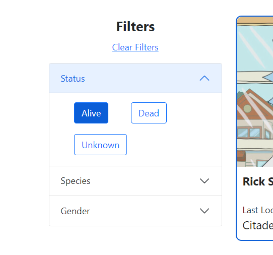Image resolution: width=273 pixels, height=255 pixels.
Task: Enable the Unknown status filter
Action: (x=100, y=145)
